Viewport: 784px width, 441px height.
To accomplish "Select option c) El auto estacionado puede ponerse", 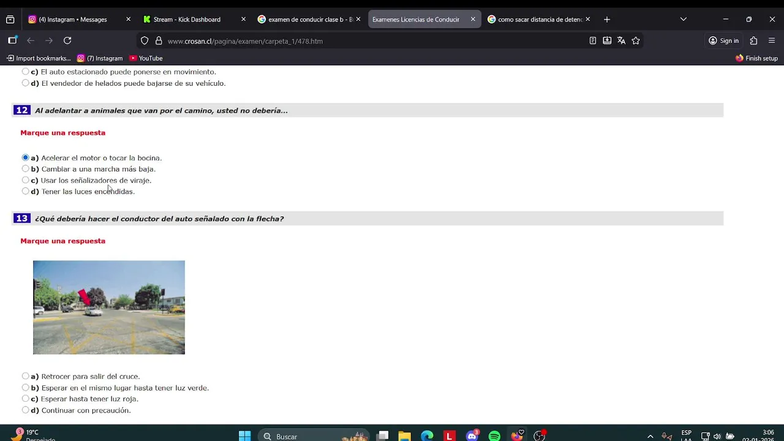I will (25, 72).
